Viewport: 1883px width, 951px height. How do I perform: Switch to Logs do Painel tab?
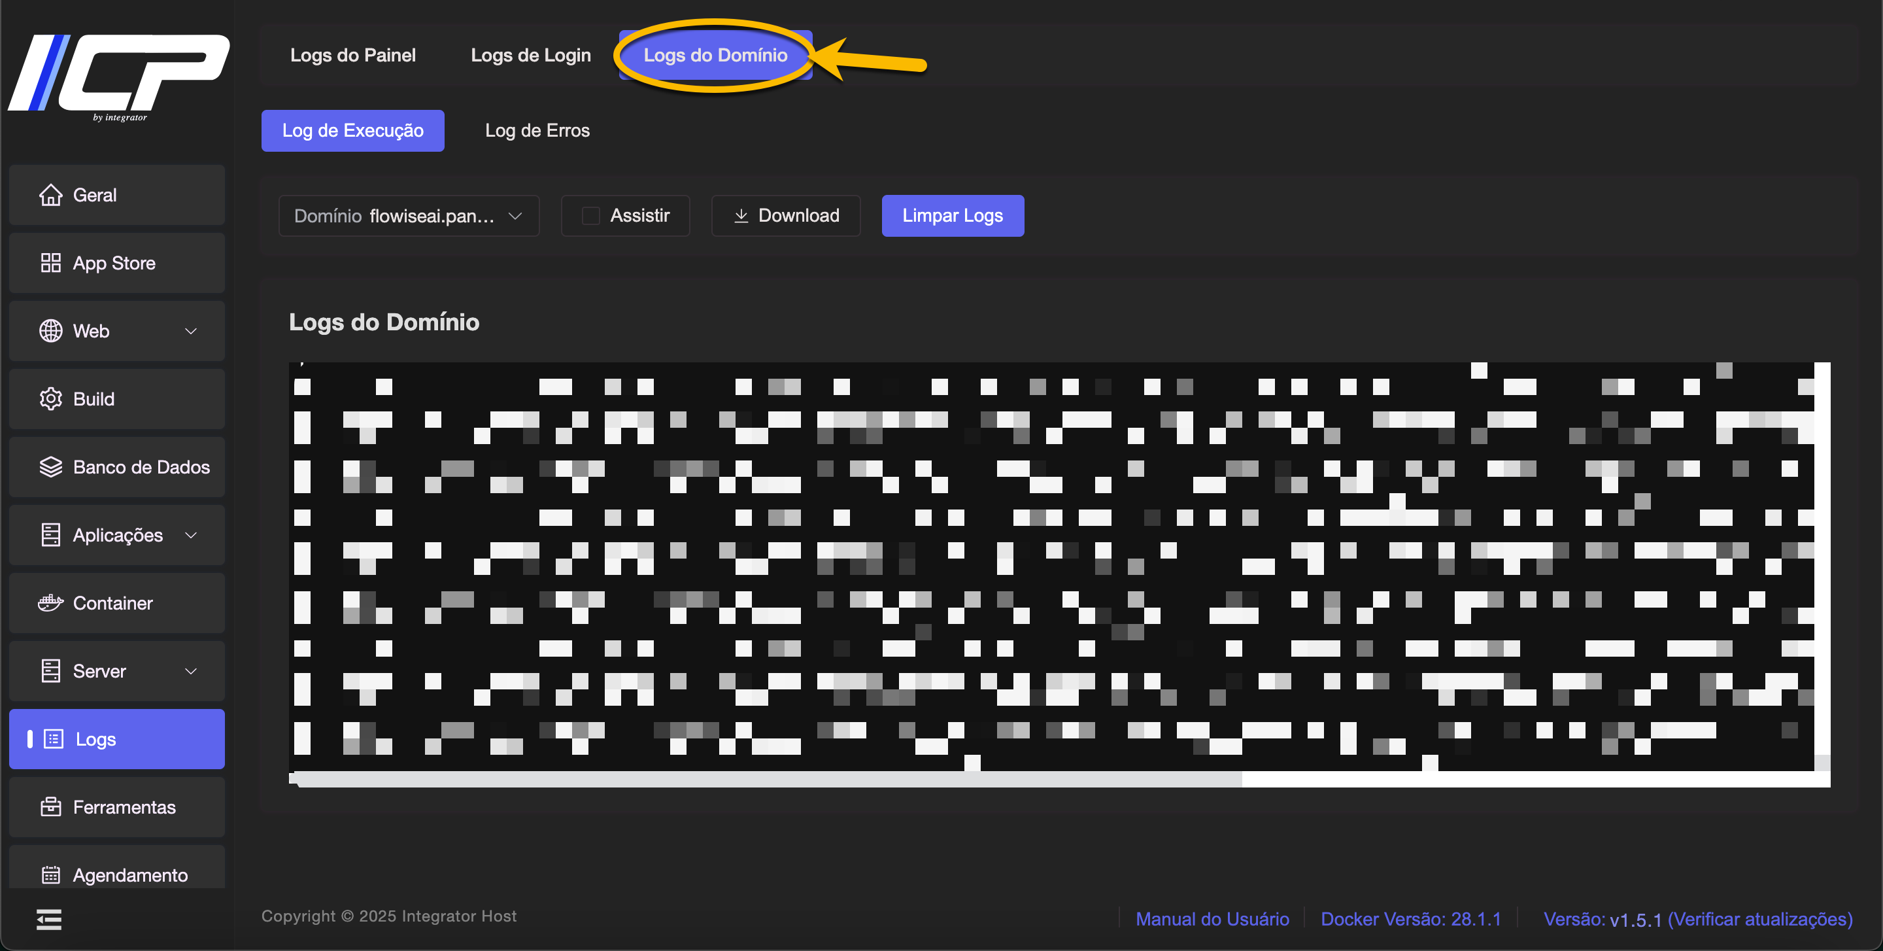(x=352, y=56)
